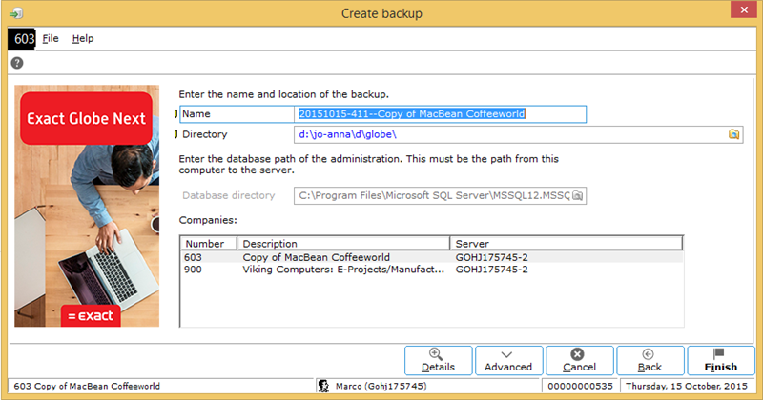Click the date Thursday, 15 October, 2015
The height and width of the screenshot is (400, 763).
pos(686,386)
